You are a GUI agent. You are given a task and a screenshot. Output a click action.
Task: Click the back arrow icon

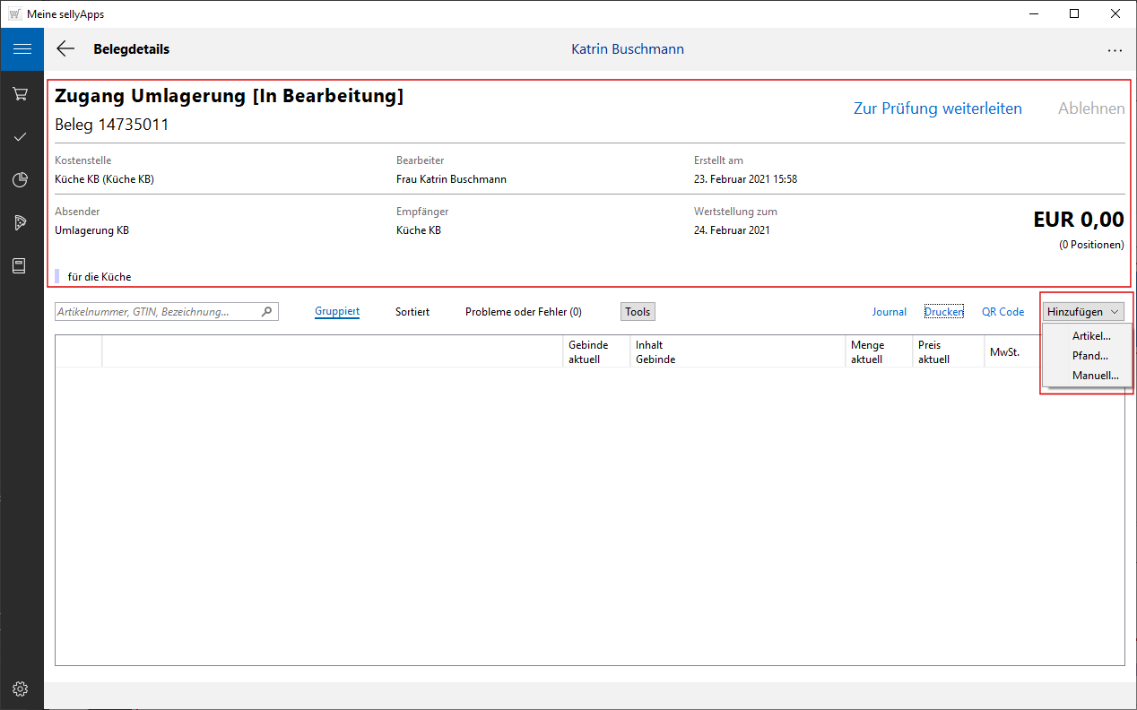(65, 49)
